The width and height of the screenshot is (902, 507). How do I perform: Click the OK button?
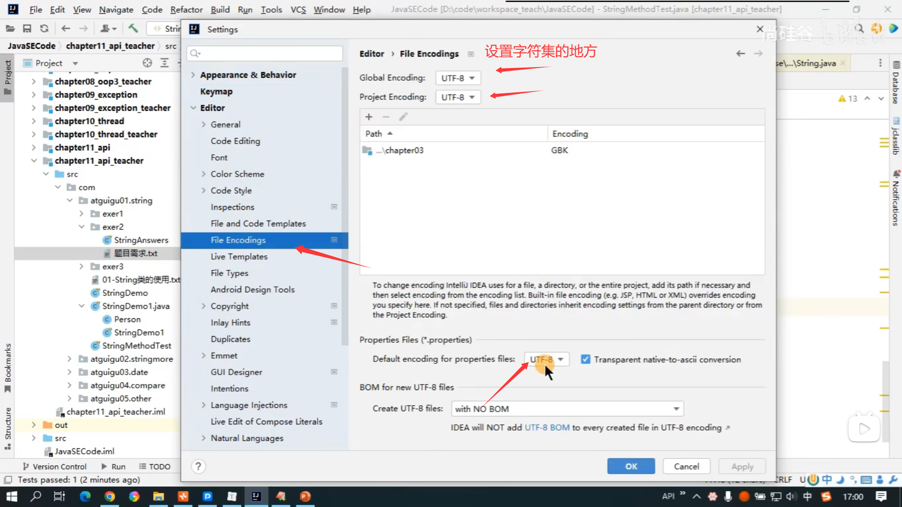630,466
